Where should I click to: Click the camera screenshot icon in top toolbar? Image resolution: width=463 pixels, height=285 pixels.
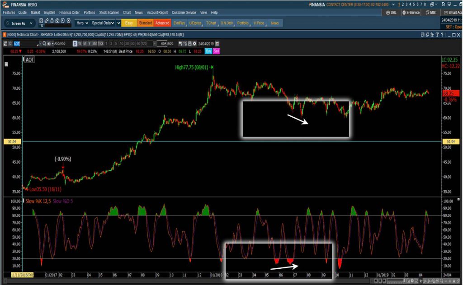(58, 21)
